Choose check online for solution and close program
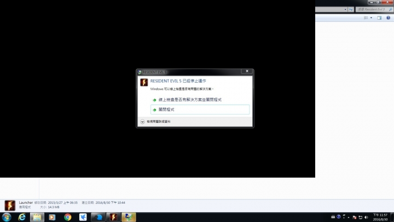 click(200, 100)
